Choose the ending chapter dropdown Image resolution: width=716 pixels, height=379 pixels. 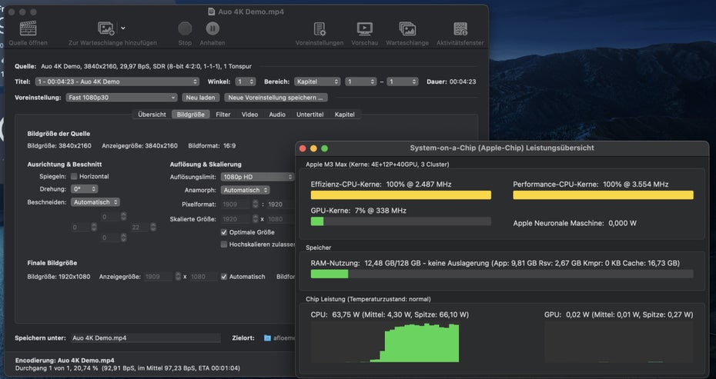tap(403, 81)
